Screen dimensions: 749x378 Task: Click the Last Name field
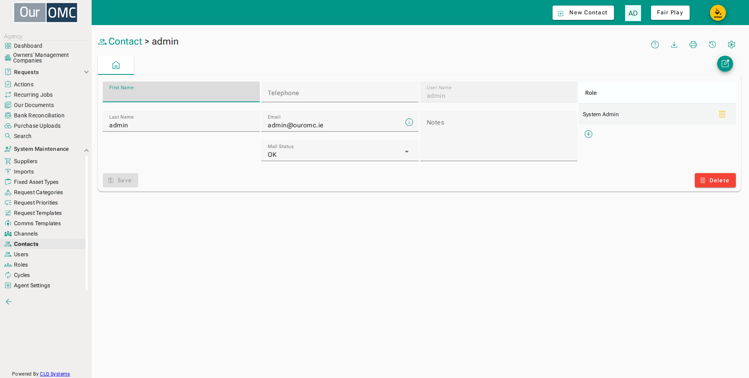[x=181, y=121]
